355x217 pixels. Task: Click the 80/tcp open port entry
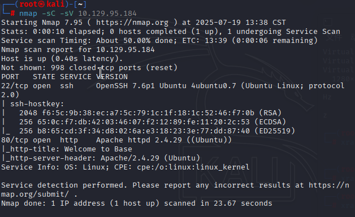[x=26, y=140]
